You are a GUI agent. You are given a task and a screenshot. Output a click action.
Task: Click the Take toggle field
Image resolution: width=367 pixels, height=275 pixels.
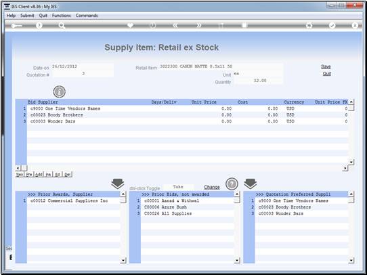pyautogui.click(x=178, y=187)
